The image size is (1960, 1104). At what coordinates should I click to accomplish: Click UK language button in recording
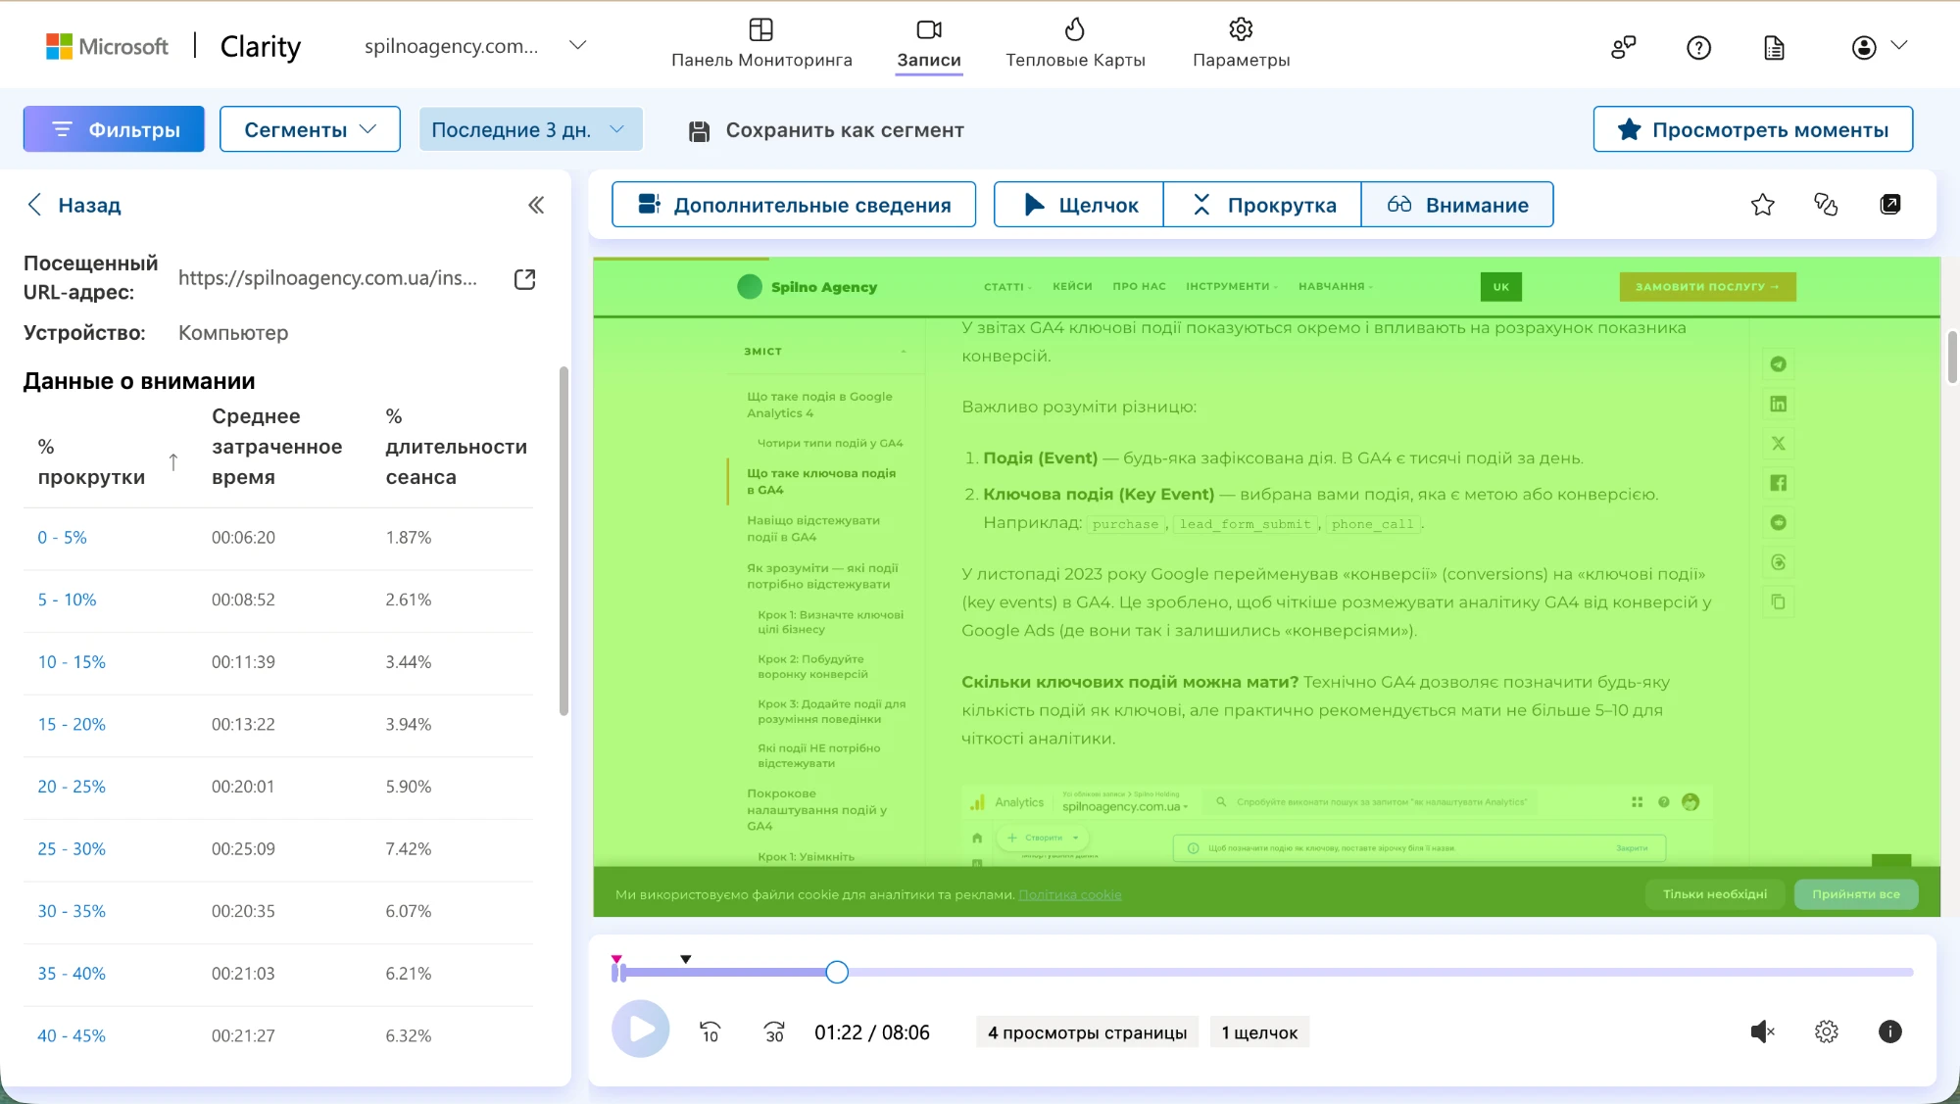click(1501, 287)
